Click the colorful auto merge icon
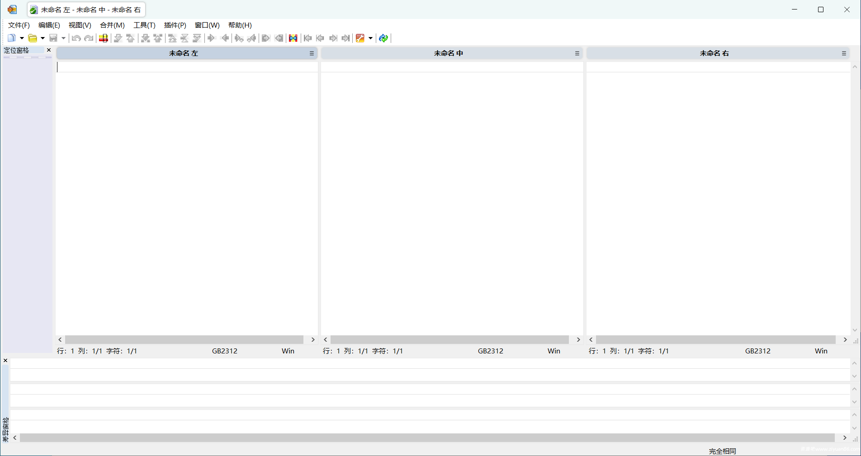Image resolution: width=861 pixels, height=456 pixels. pos(293,38)
